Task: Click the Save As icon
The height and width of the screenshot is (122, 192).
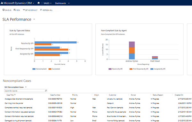Action: [4, 10]
